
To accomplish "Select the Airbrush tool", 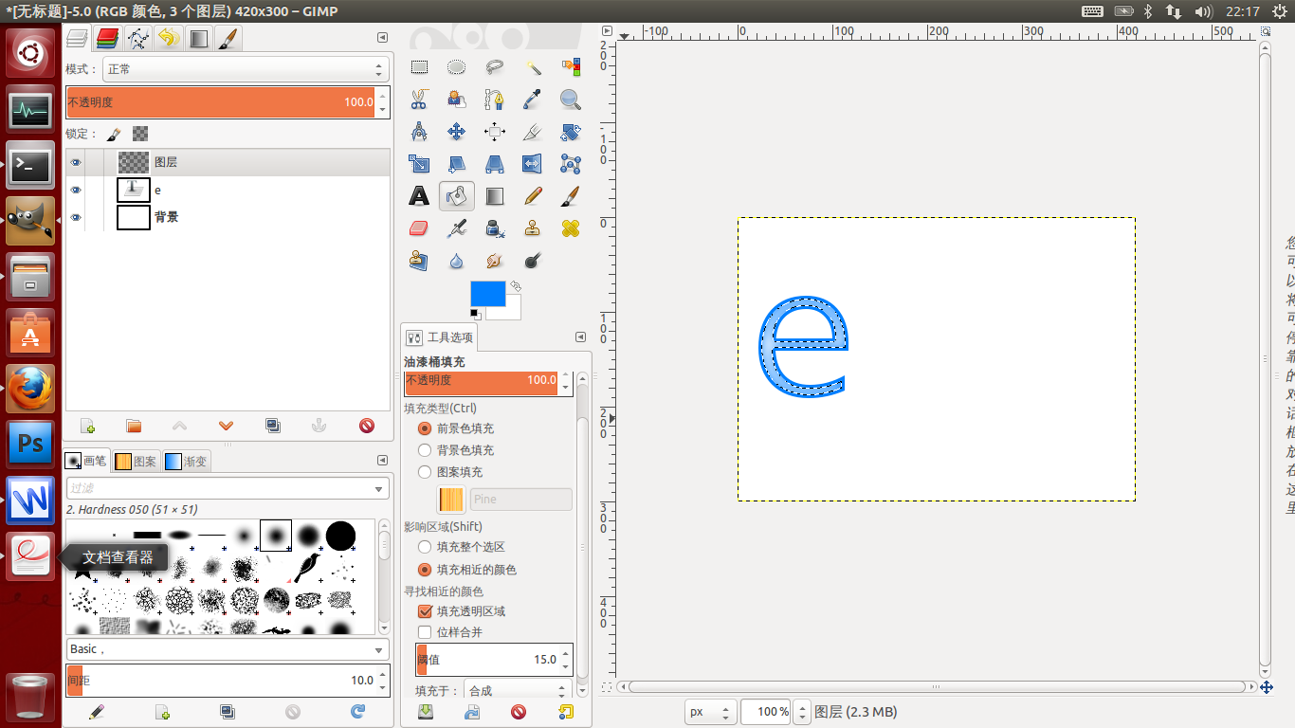I will click(x=457, y=228).
